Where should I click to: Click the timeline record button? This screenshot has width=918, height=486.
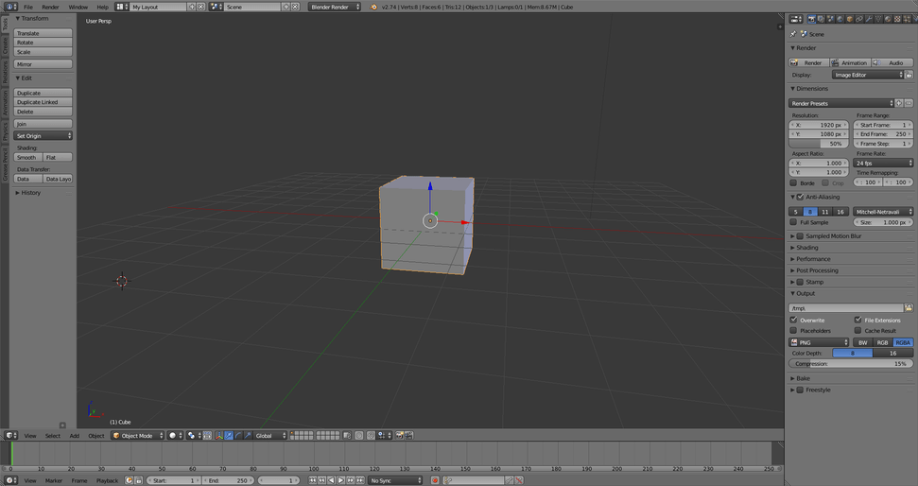pyautogui.click(x=435, y=480)
